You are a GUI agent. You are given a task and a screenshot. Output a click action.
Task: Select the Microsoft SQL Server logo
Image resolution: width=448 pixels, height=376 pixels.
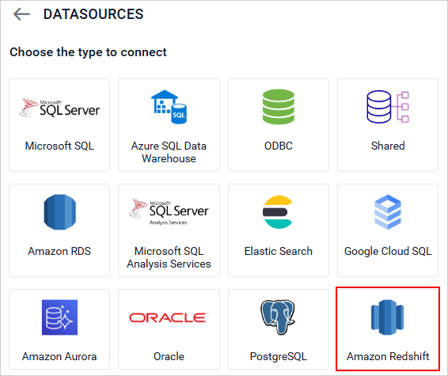click(x=59, y=108)
